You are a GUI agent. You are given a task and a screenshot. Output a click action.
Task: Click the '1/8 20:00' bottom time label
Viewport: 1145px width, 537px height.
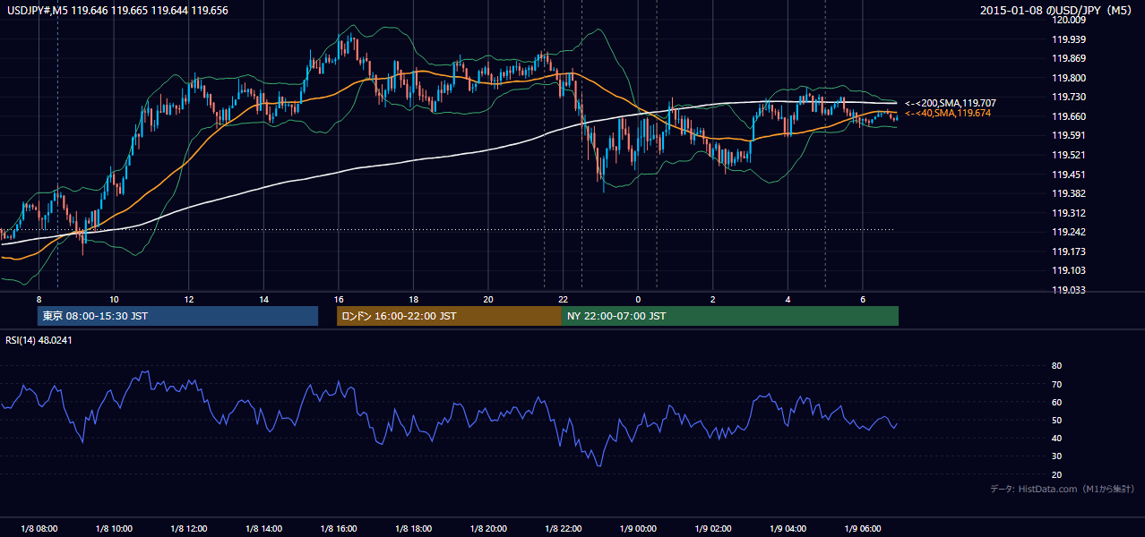pos(488,529)
